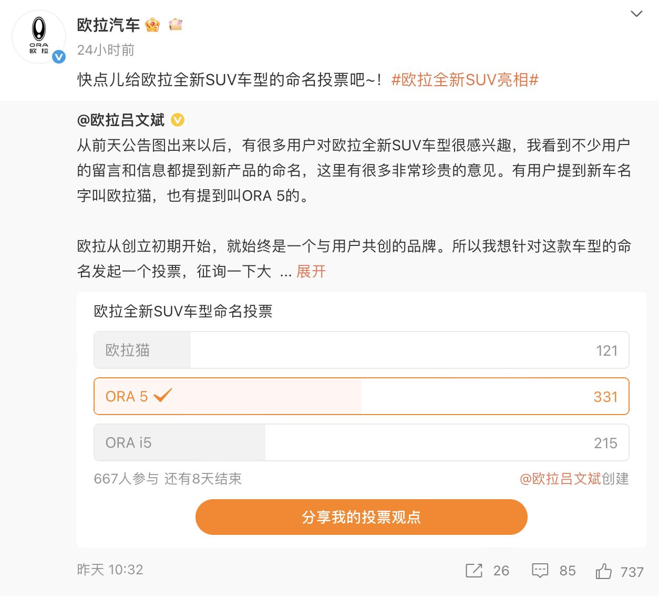Open poll creator @欧拉吕文斌 link
The height and width of the screenshot is (599, 659).
pyautogui.click(x=560, y=479)
